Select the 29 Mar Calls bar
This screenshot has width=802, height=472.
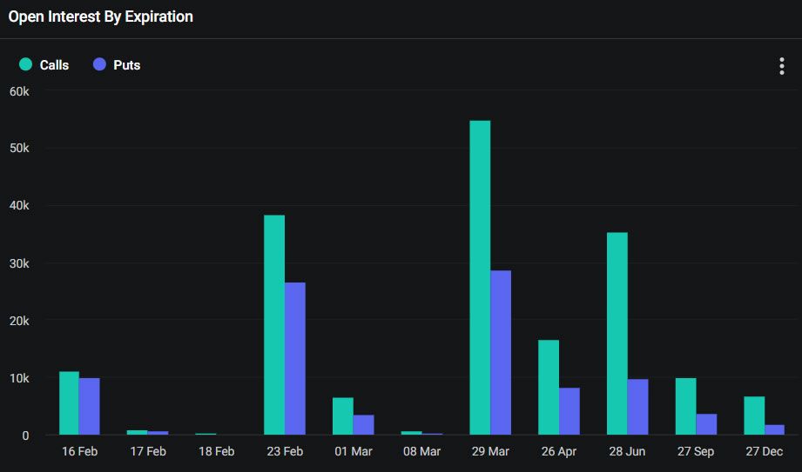(480, 278)
